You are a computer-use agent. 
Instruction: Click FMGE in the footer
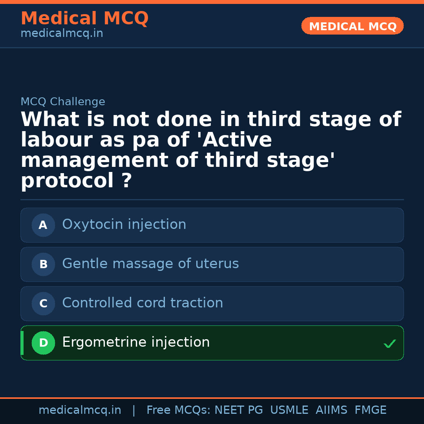(x=370, y=410)
